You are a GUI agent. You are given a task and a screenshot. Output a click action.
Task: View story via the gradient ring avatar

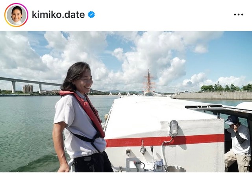(17, 15)
